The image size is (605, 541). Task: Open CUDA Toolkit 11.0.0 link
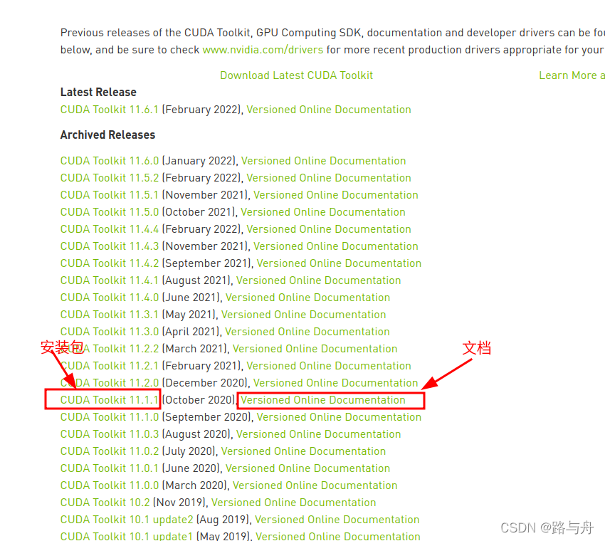point(110,485)
